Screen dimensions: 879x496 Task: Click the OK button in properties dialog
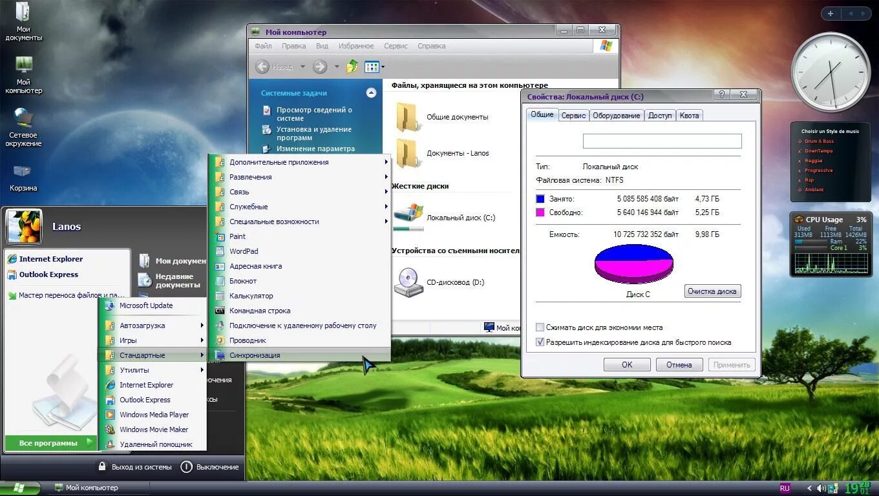coord(627,365)
